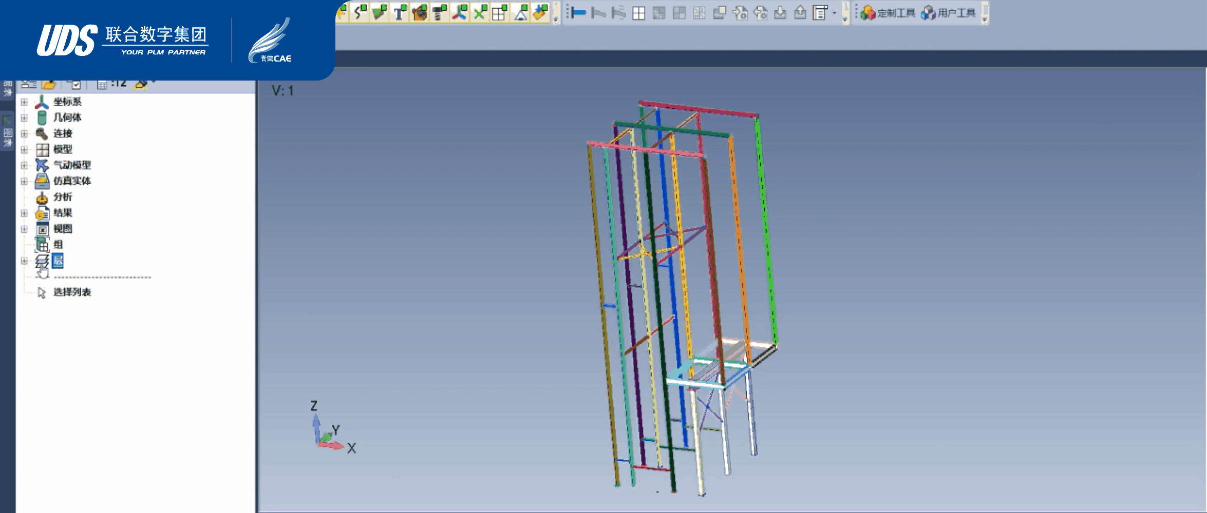
Task: Expand the 坐标系 tree node
Action: 24,102
